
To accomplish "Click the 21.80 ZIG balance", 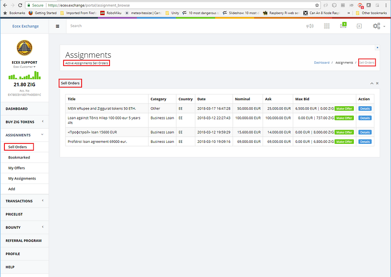I will tap(24, 85).
